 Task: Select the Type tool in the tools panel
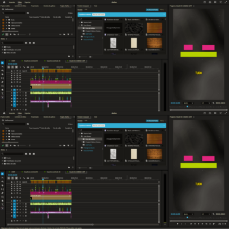tap(2, 205)
